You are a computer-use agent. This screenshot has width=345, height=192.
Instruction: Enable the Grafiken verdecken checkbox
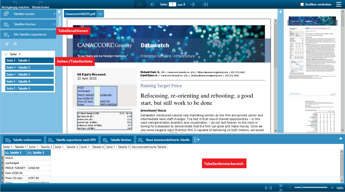point(302,4)
